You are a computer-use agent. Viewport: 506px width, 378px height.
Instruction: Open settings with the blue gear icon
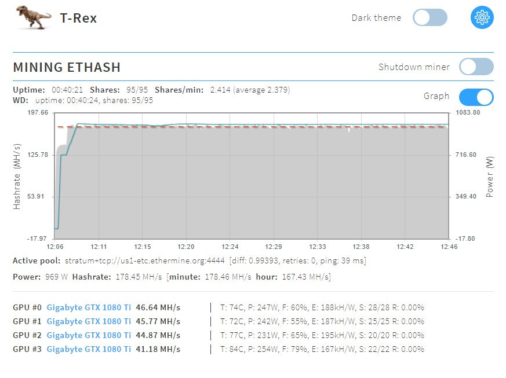(482, 17)
